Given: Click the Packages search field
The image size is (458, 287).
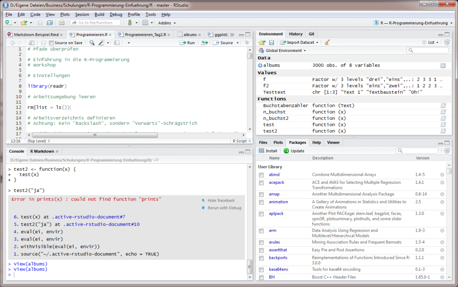Looking at the screenshot, I should tap(417, 151).
